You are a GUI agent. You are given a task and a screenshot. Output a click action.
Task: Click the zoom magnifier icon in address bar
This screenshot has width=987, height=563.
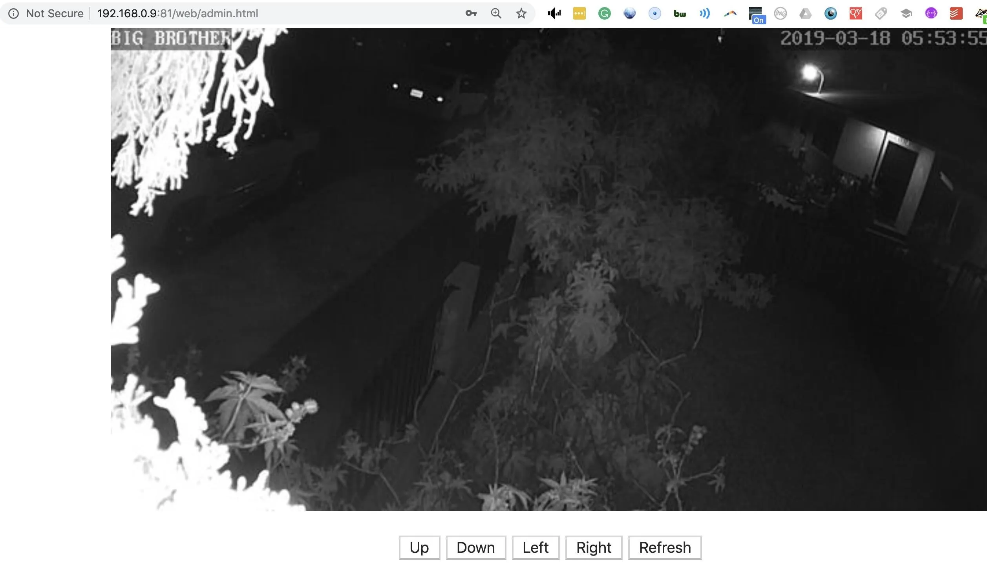point(496,13)
